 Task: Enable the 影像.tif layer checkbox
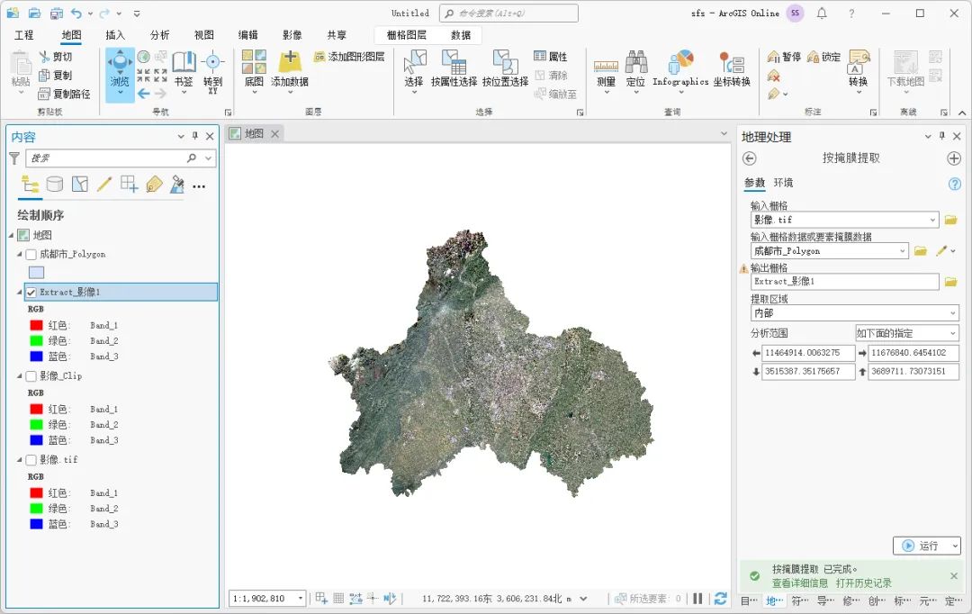tap(31, 459)
